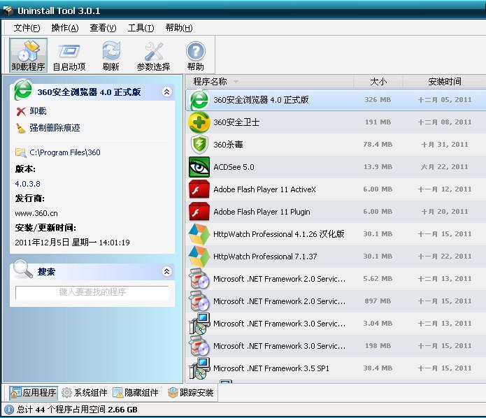
Task: Click the Adobe Flash Player 11 Plugin icon
Action: pos(199,212)
